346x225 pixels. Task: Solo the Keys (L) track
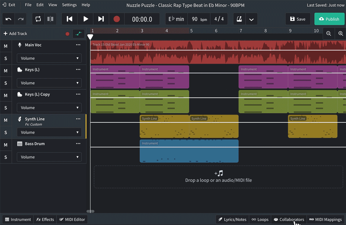tap(5, 83)
